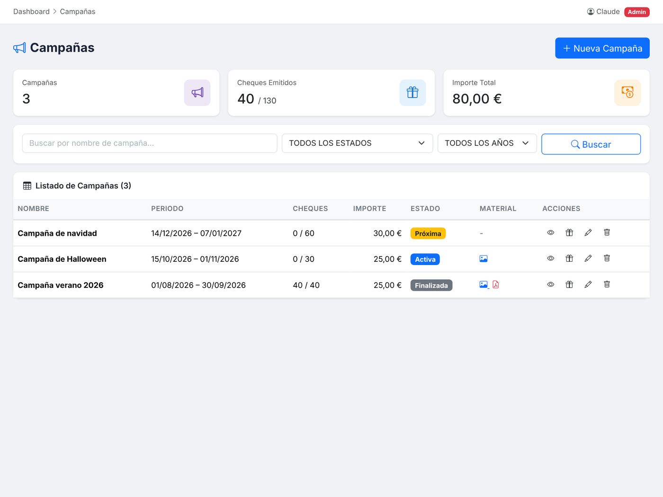View details of Campaña de navidad
Image resolution: width=663 pixels, height=497 pixels.
[550, 232]
